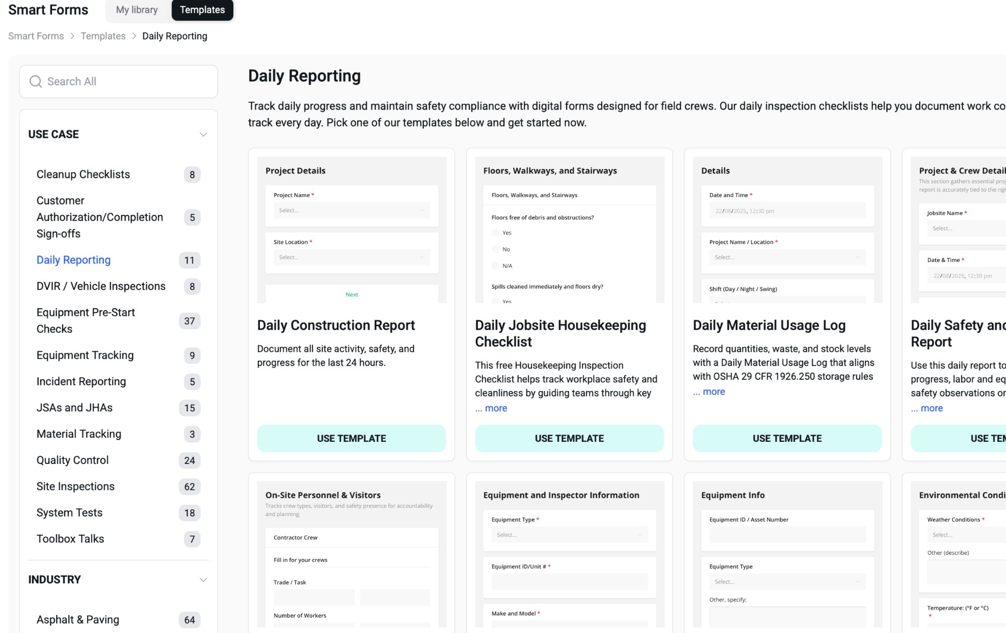Click the Daily Jobsite Housekeeping Checklist title
This screenshot has height=633, width=1006.
coord(560,334)
